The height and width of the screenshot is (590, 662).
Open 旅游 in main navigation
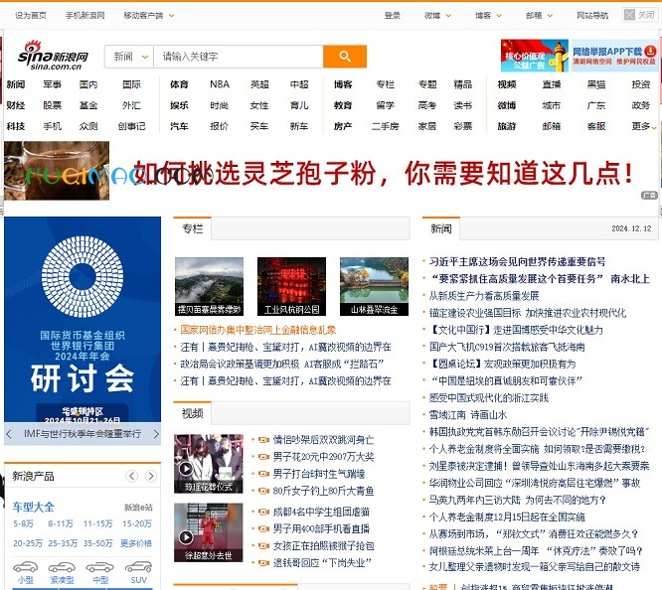click(507, 126)
